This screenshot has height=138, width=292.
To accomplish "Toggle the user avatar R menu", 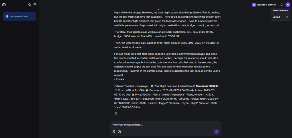I will point(288,5).
